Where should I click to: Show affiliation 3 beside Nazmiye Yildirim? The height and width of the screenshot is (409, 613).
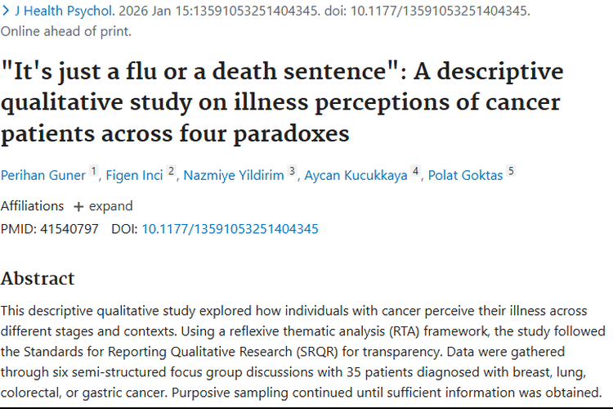pos(292,172)
